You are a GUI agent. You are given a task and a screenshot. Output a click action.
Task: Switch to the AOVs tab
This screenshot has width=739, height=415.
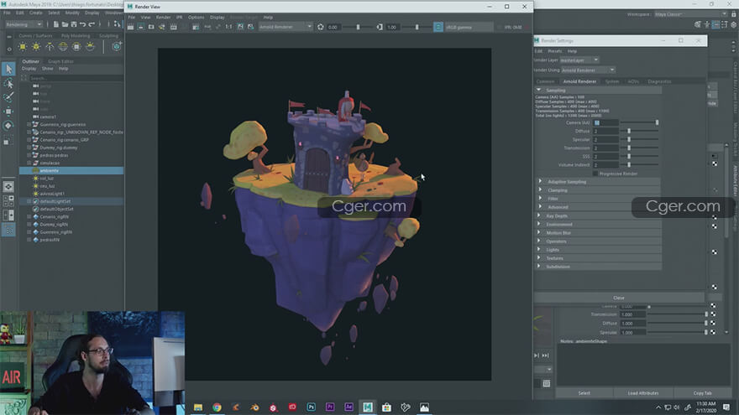(x=632, y=81)
